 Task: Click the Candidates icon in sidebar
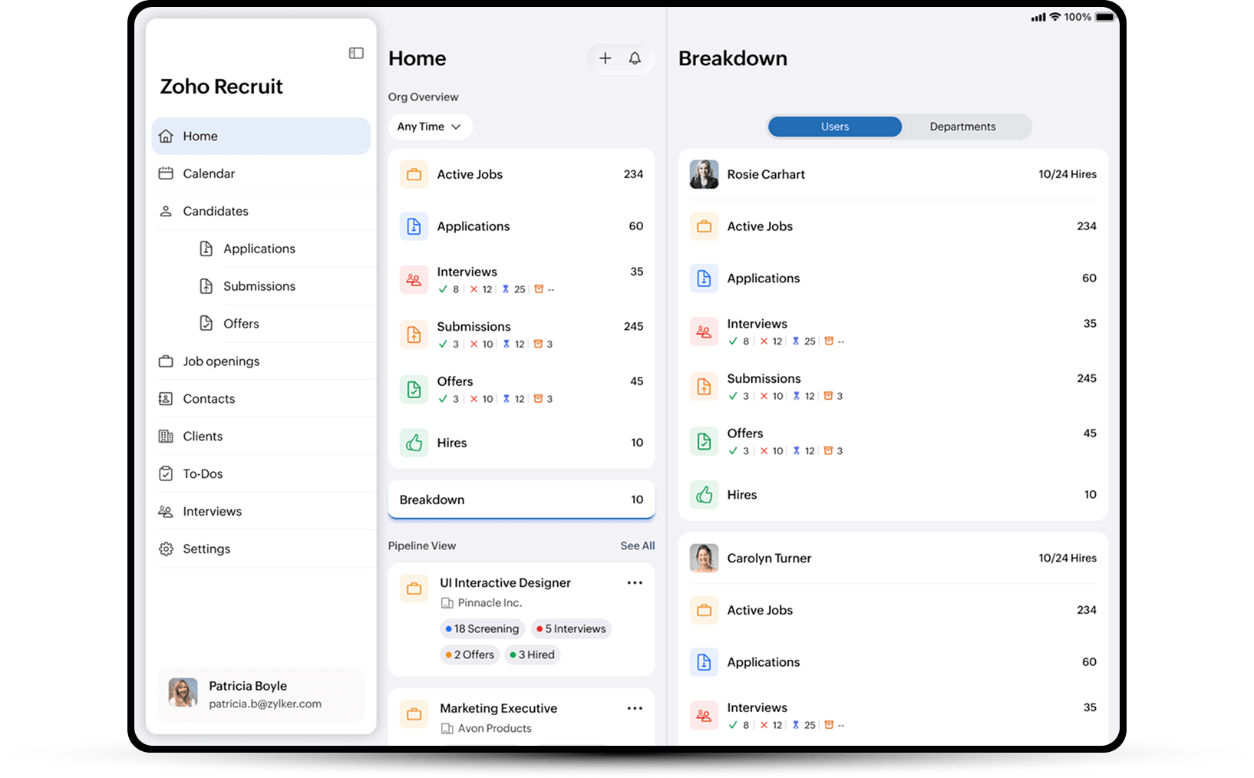click(166, 211)
